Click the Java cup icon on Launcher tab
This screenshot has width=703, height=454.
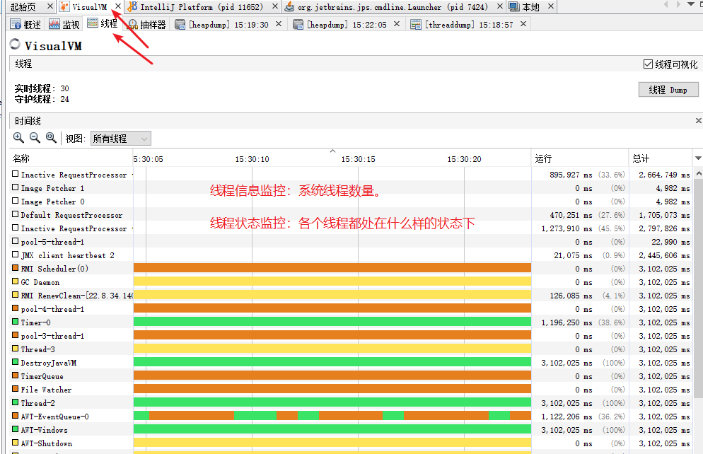290,6
